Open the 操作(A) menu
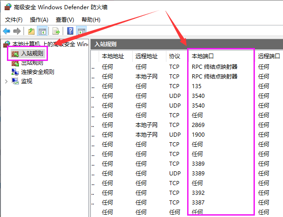 39,19
